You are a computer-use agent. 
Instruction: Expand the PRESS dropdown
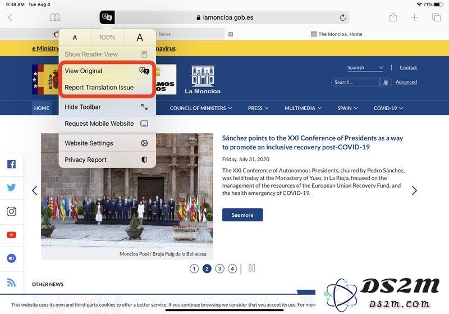click(258, 108)
